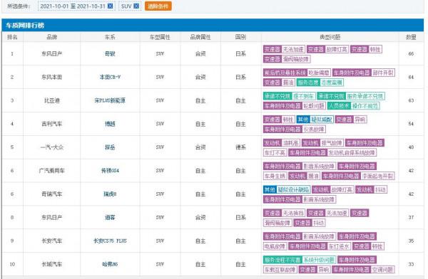Screen dimensions: 428x279
Task: Select the 长安汽车 brand cell
Action: point(52,241)
